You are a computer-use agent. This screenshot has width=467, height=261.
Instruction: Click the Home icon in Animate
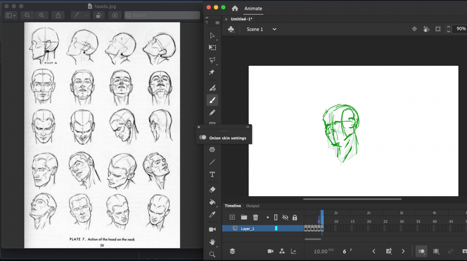tap(235, 8)
